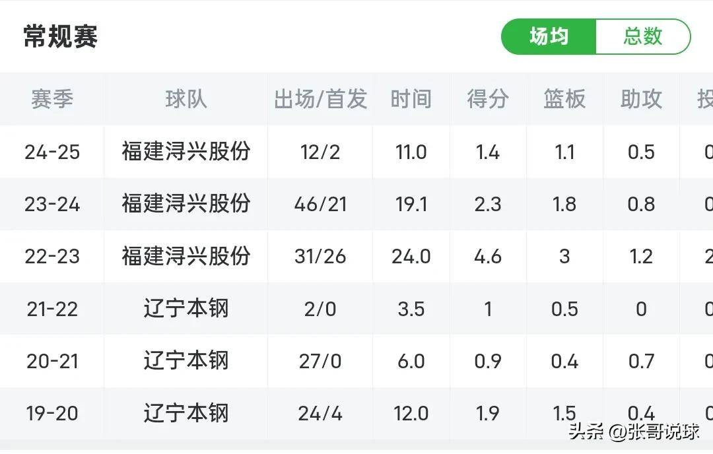
Task: Click the 头条@张哥说球 watermark
Action: [634, 432]
